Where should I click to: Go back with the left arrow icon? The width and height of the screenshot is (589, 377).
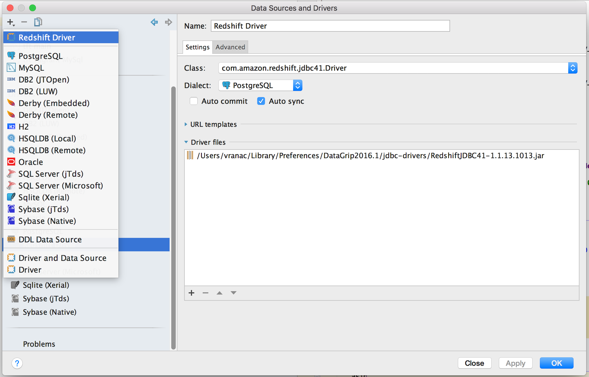coord(154,22)
